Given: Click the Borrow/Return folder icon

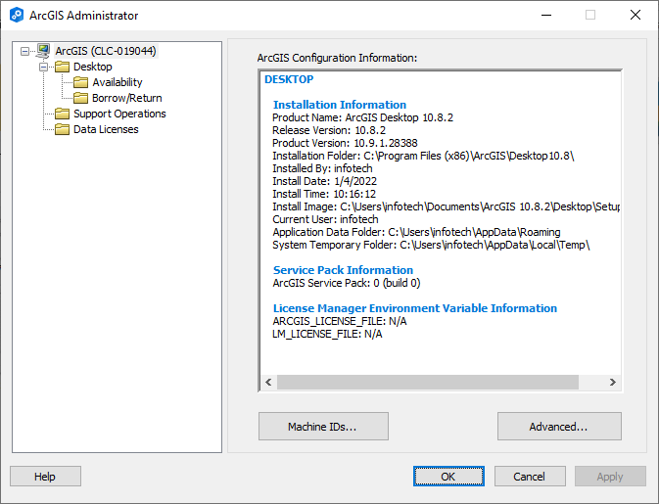Looking at the screenshot, I should (80, 98).
